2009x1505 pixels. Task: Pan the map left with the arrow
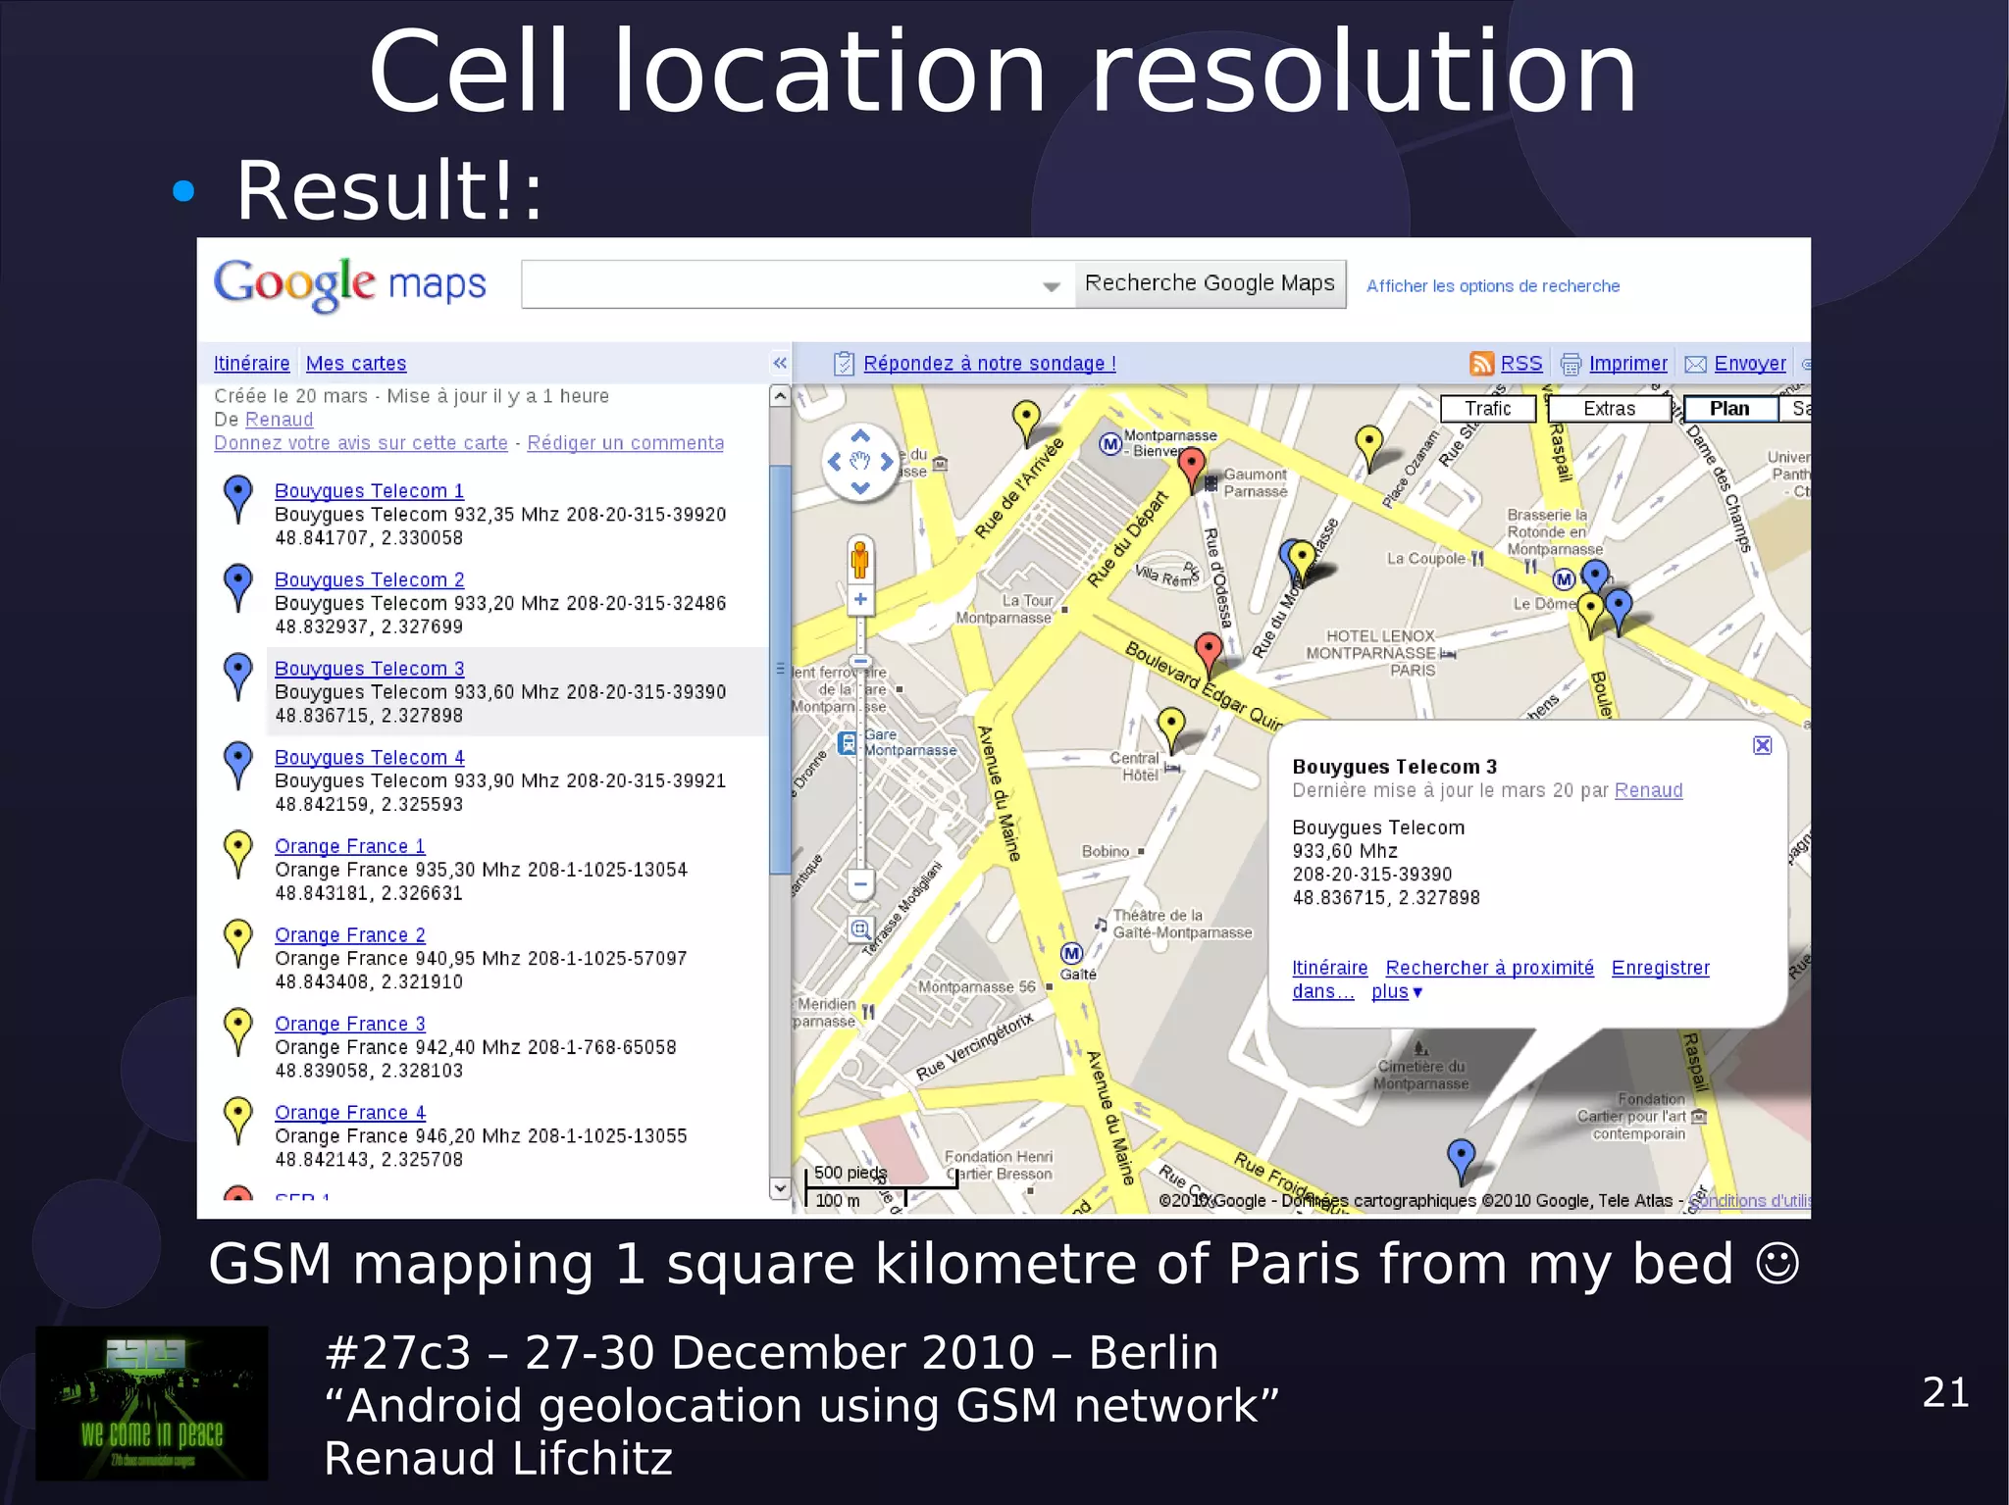click(x=835, y=461)
